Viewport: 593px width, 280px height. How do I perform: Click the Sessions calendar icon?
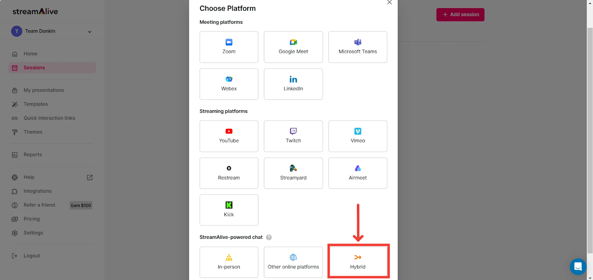(x=15, y=68)
